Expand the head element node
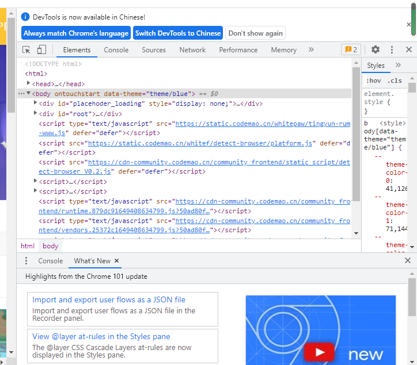 point(28,83)
